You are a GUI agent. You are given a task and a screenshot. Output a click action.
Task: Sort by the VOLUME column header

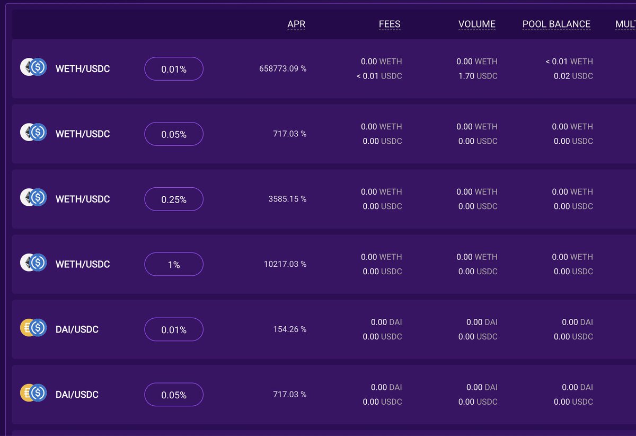pyautogui.click(x=477, y=24)
